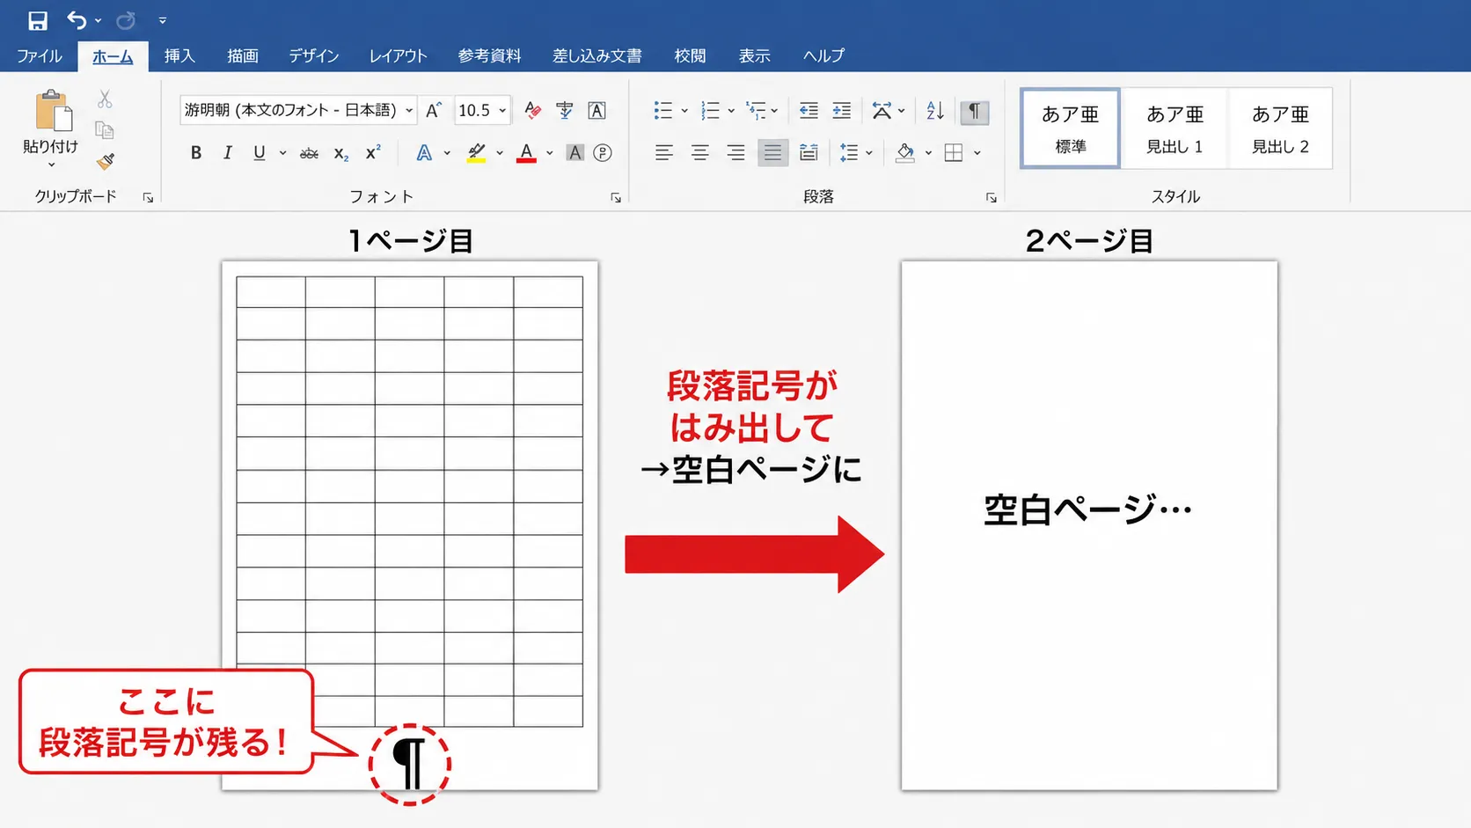Select the 標準 style

(x=1071, y=128)
